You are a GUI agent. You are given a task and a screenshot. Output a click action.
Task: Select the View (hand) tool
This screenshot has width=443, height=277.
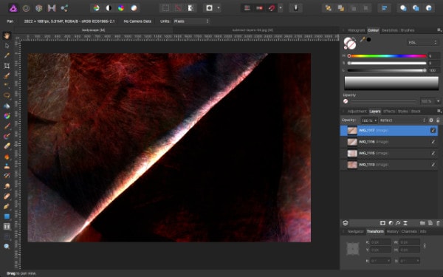(7, 35)
